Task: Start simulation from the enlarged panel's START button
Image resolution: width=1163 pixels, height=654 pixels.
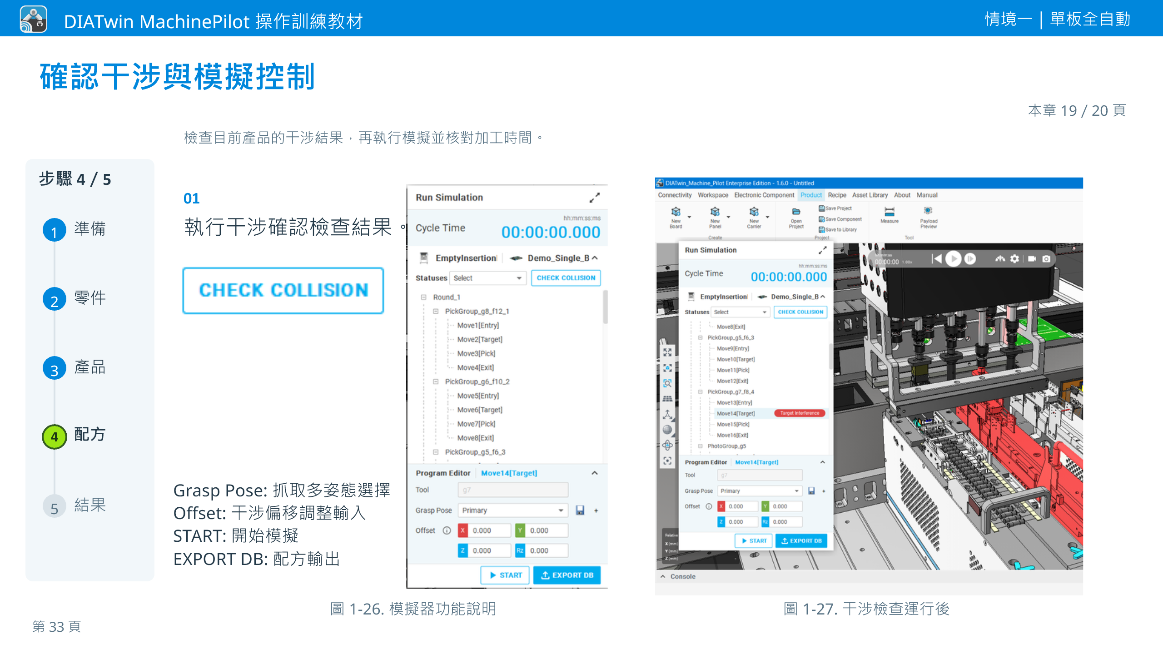Action: (x=505, y=575)
